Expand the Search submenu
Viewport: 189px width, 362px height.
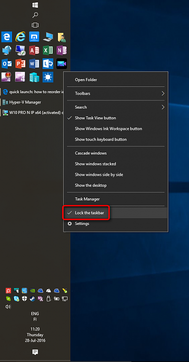click(x=115, y=107)
